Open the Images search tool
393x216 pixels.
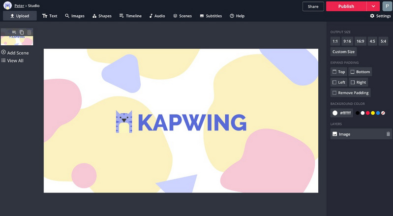tap(75, 16)
